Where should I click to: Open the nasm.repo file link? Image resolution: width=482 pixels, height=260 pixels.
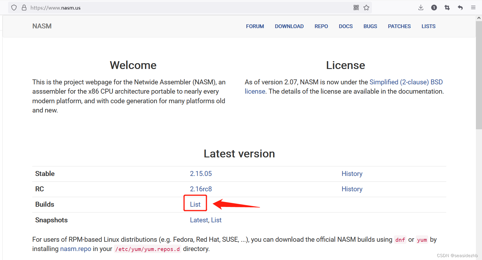(x=76, y=249)
